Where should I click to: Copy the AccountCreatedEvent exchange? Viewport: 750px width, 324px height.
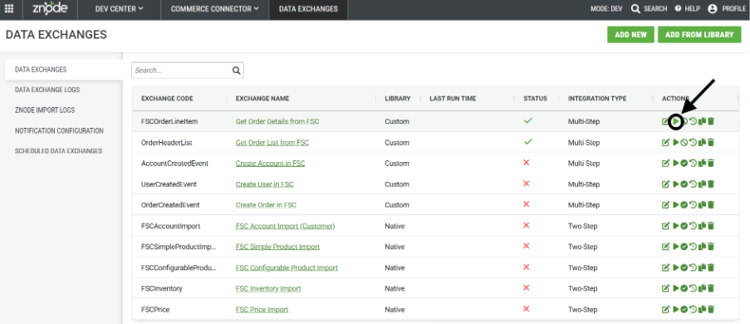(x=702, y=163)
